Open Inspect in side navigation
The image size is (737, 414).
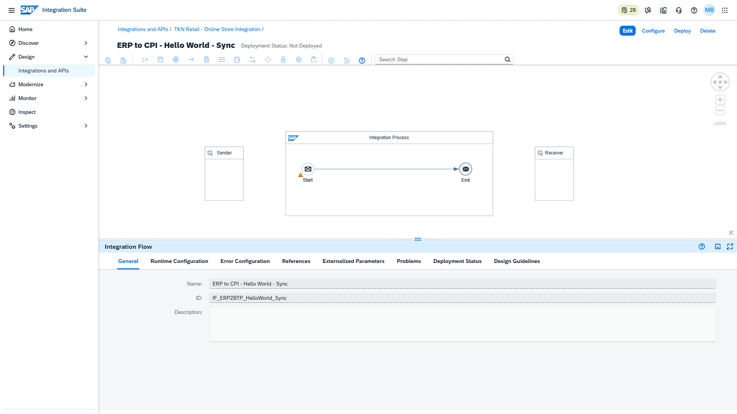click(x=49, y=112)
